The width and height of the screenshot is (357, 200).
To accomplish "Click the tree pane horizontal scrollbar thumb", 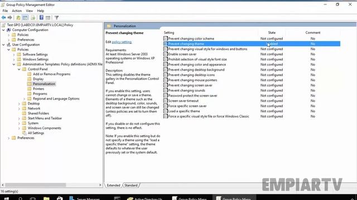I will (36, 185).
